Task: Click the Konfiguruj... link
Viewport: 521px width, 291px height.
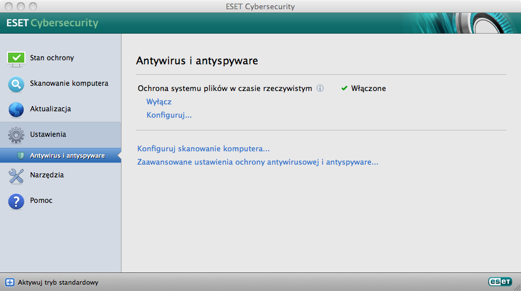Action: click(x=169, y=115)
